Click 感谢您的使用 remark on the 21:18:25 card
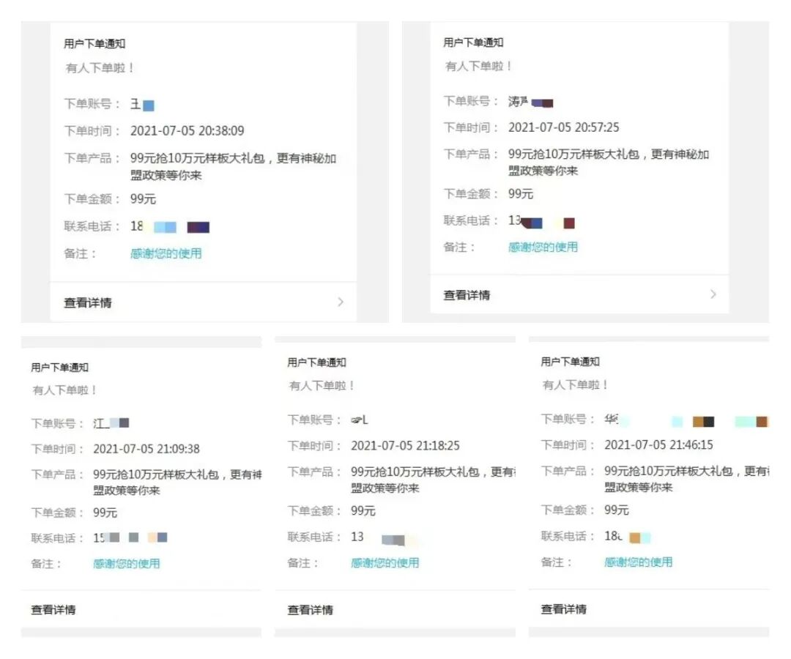 [385, 562]
